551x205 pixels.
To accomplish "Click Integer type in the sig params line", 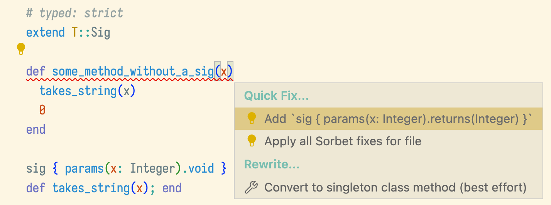I will [x=152, y=168].
